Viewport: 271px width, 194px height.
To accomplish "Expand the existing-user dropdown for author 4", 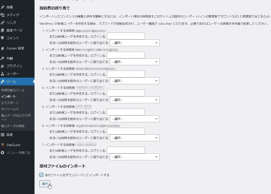I will (135, 100).
